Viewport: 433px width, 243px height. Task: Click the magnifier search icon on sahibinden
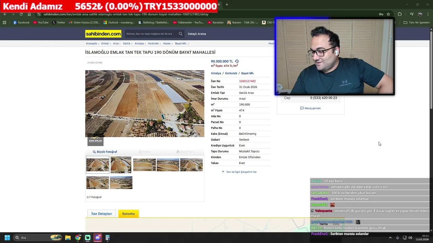point(181,34)
